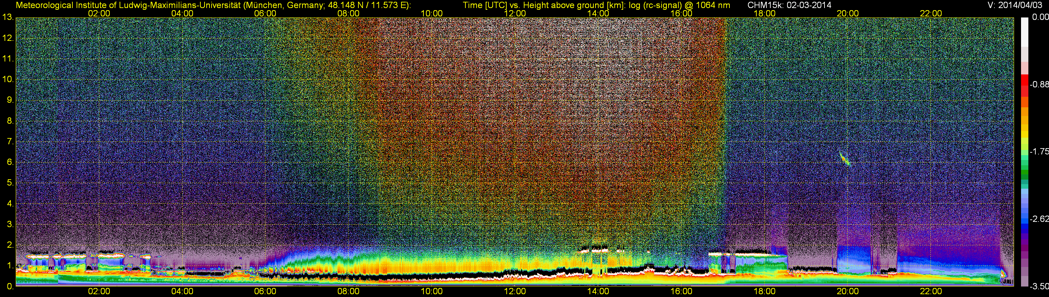Click the 1 km height axis label
This screenshot has height=297, width=1049.
10,266
